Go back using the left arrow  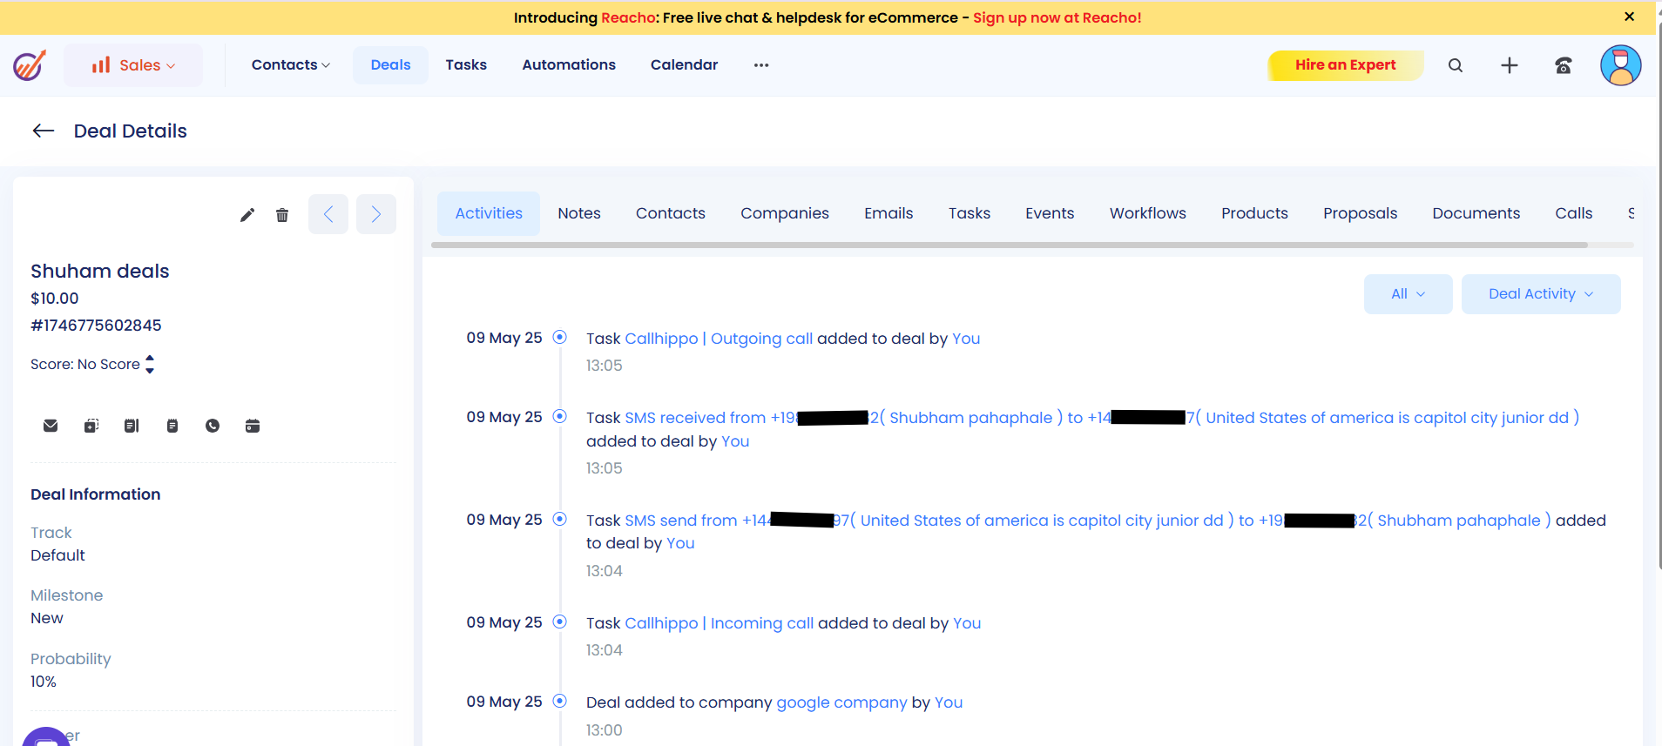coord(44,131)
